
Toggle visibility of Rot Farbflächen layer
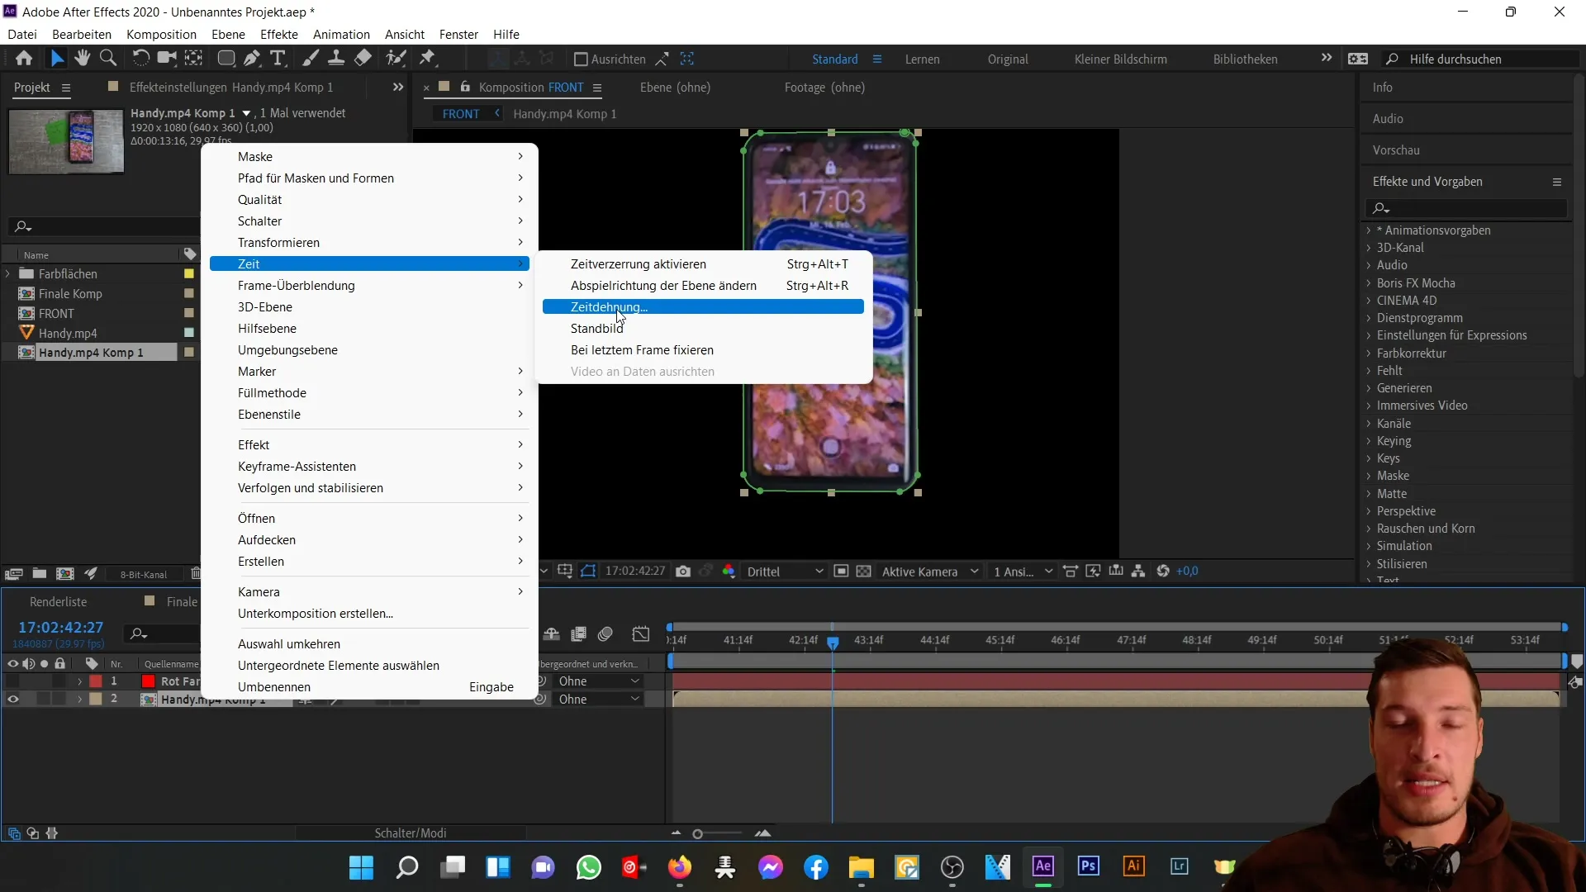tap(12, 681)
